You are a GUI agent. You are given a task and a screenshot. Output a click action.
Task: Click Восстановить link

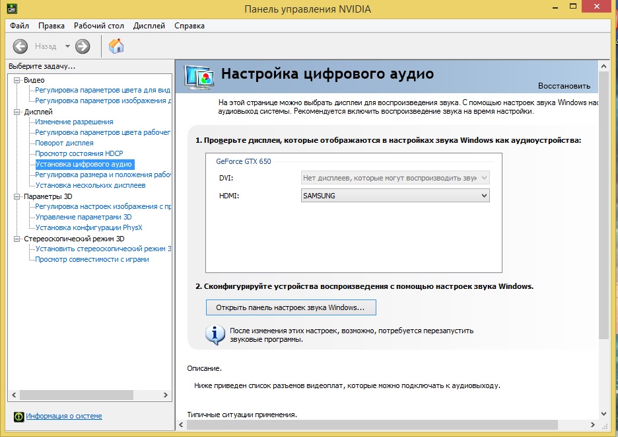coord(564,86)
